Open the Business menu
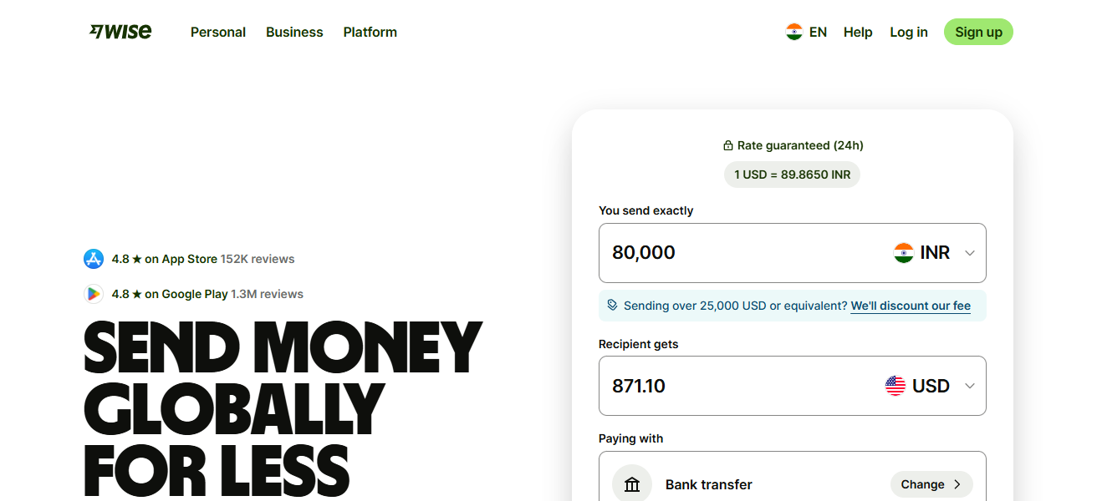 click(x=294, y=32)
